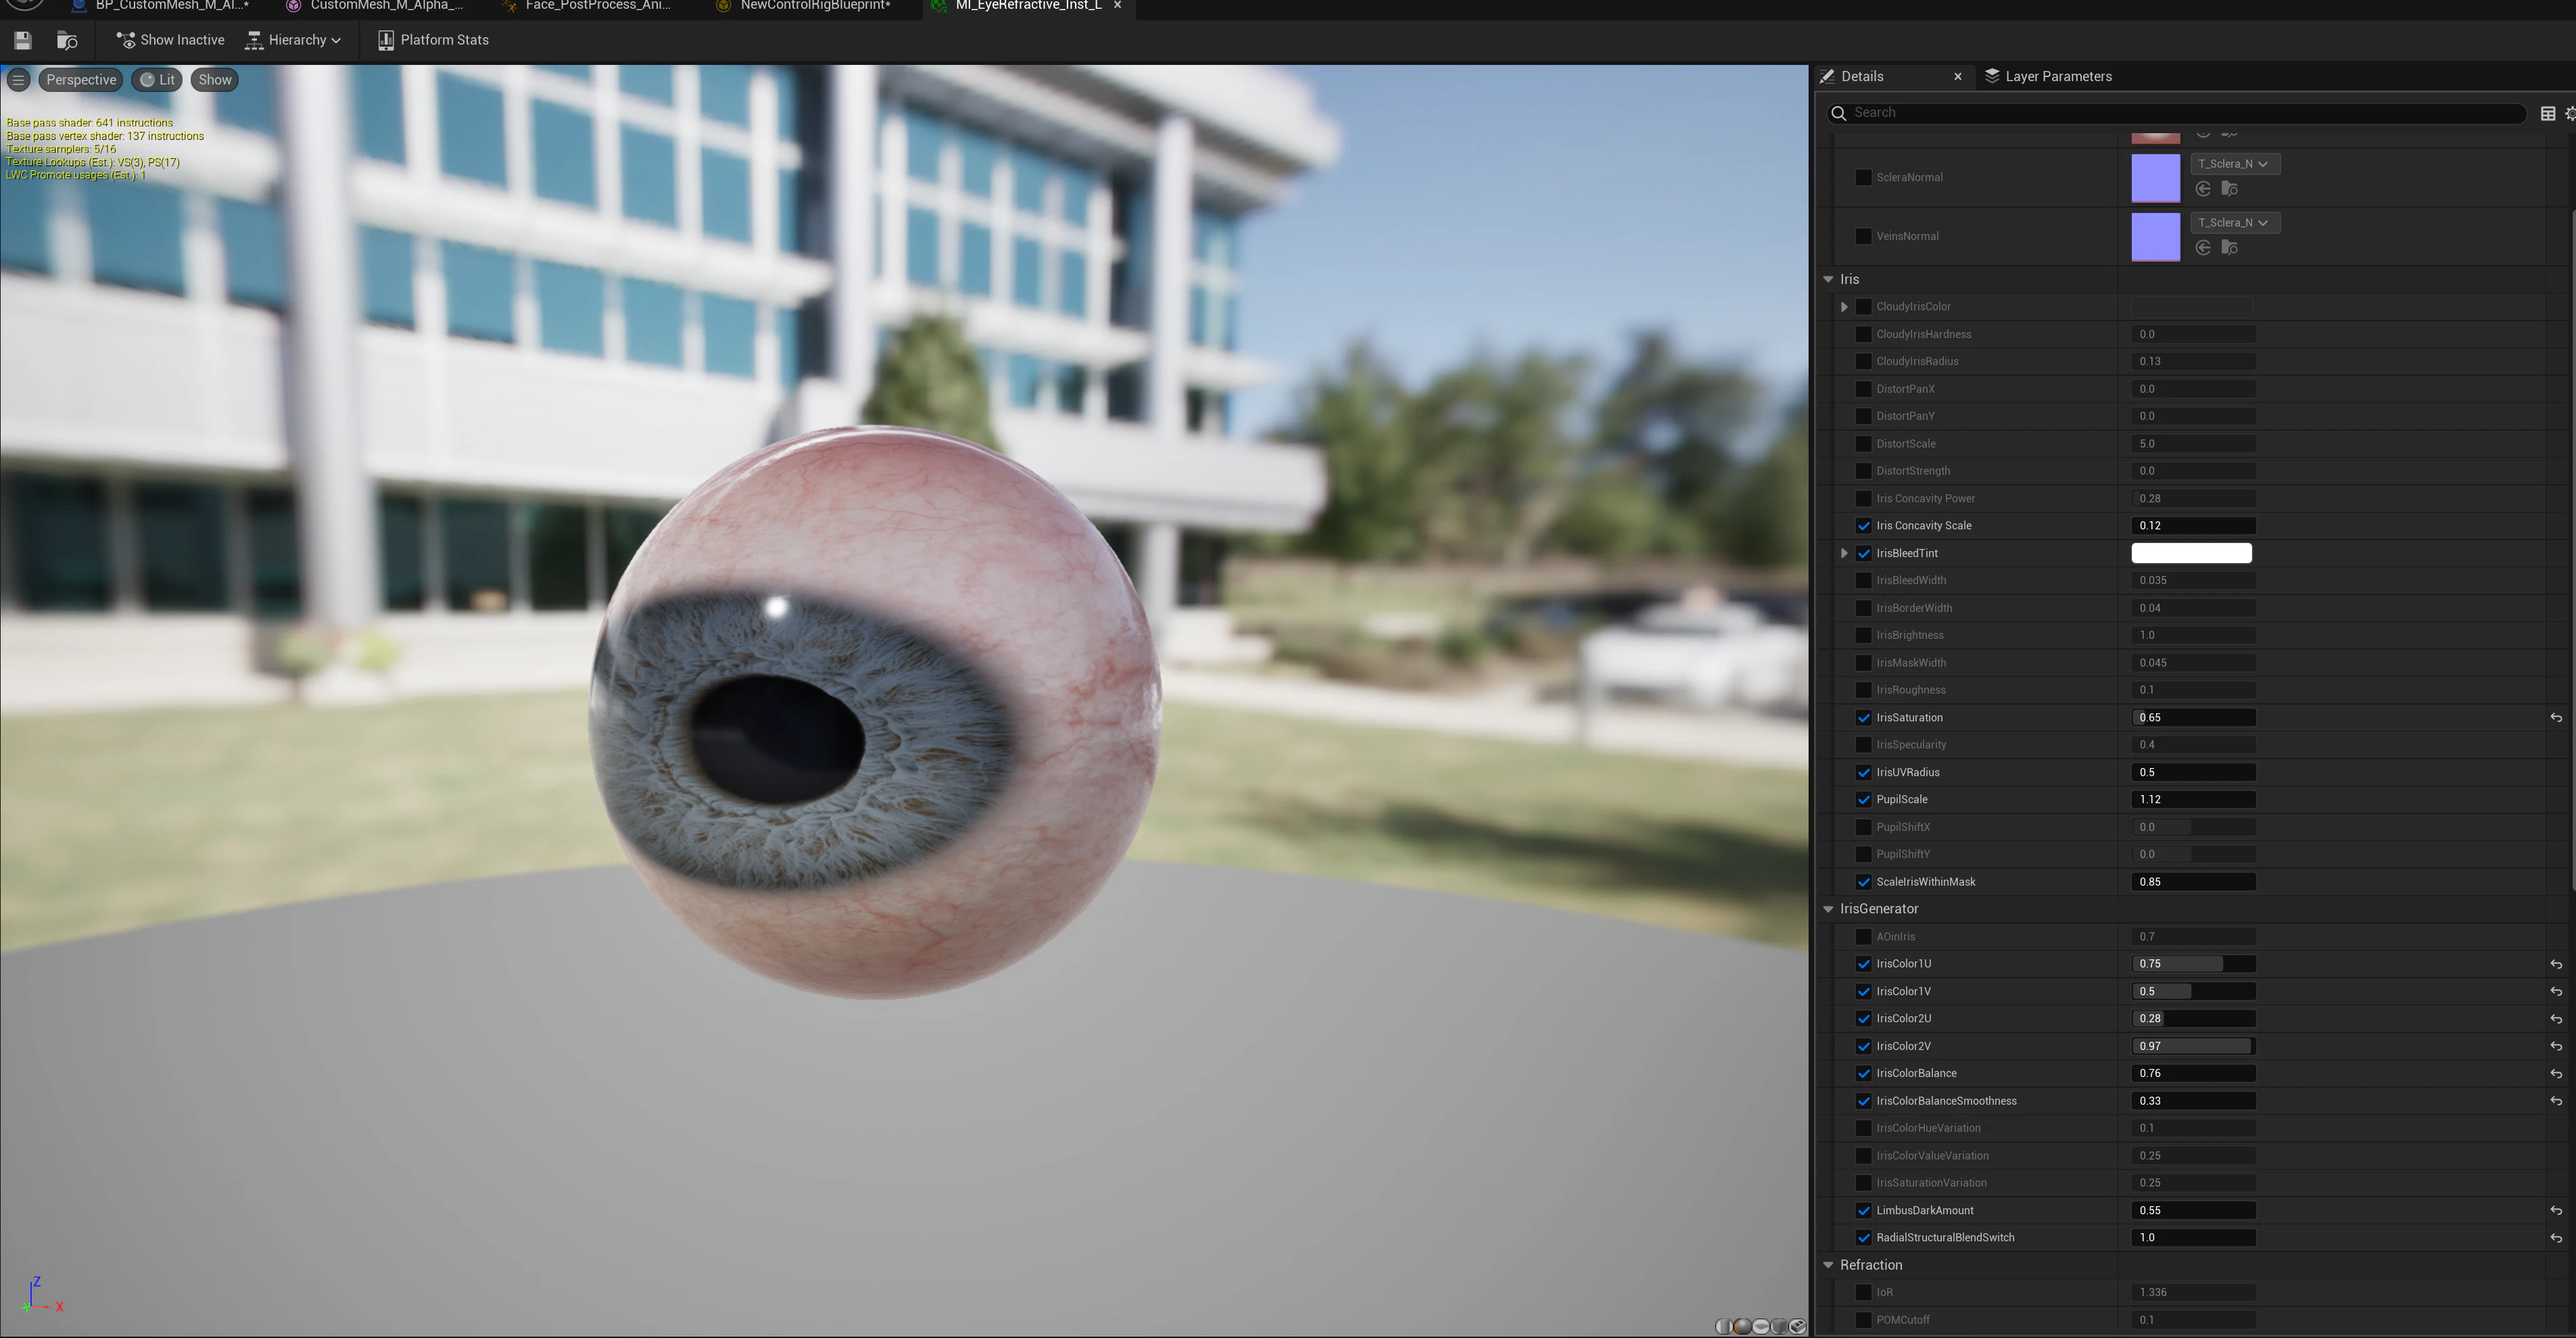Browse to asset in Content Browser icon
Viewport: 2576px width, 1338px height.
[x=67, y=40]
